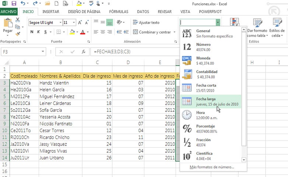Click the Undo arrow icon
288x177 pixels.
pos(23,4)
